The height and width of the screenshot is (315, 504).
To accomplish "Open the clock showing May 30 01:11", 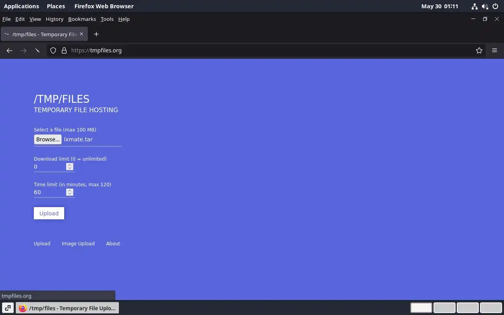I will [440, 6].
